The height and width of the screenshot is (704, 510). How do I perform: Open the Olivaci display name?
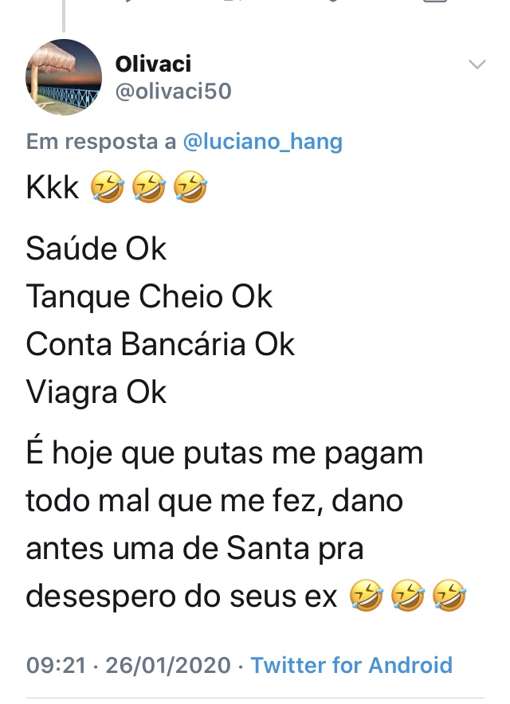(x=153, y=64)
